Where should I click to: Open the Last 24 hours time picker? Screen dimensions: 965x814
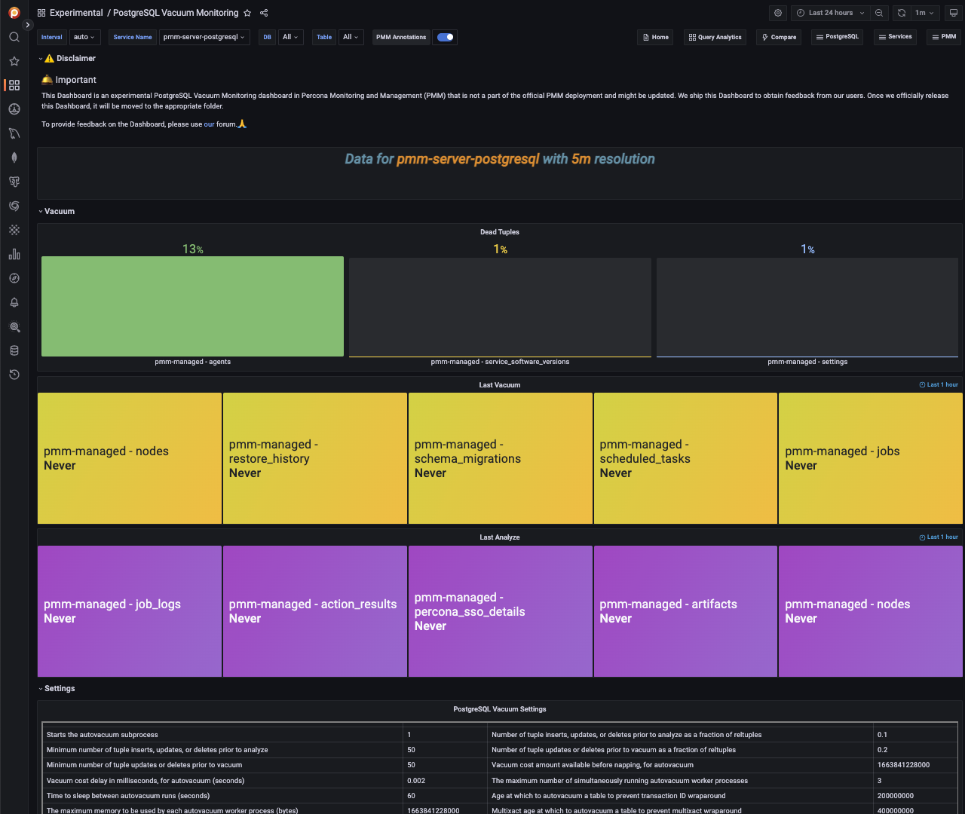click(830, 13)
